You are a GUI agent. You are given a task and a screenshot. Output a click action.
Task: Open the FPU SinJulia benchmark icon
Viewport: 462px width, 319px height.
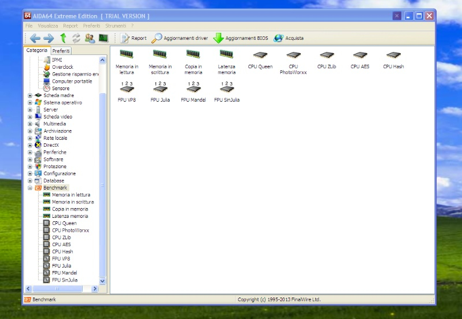[x=226, y=88]
